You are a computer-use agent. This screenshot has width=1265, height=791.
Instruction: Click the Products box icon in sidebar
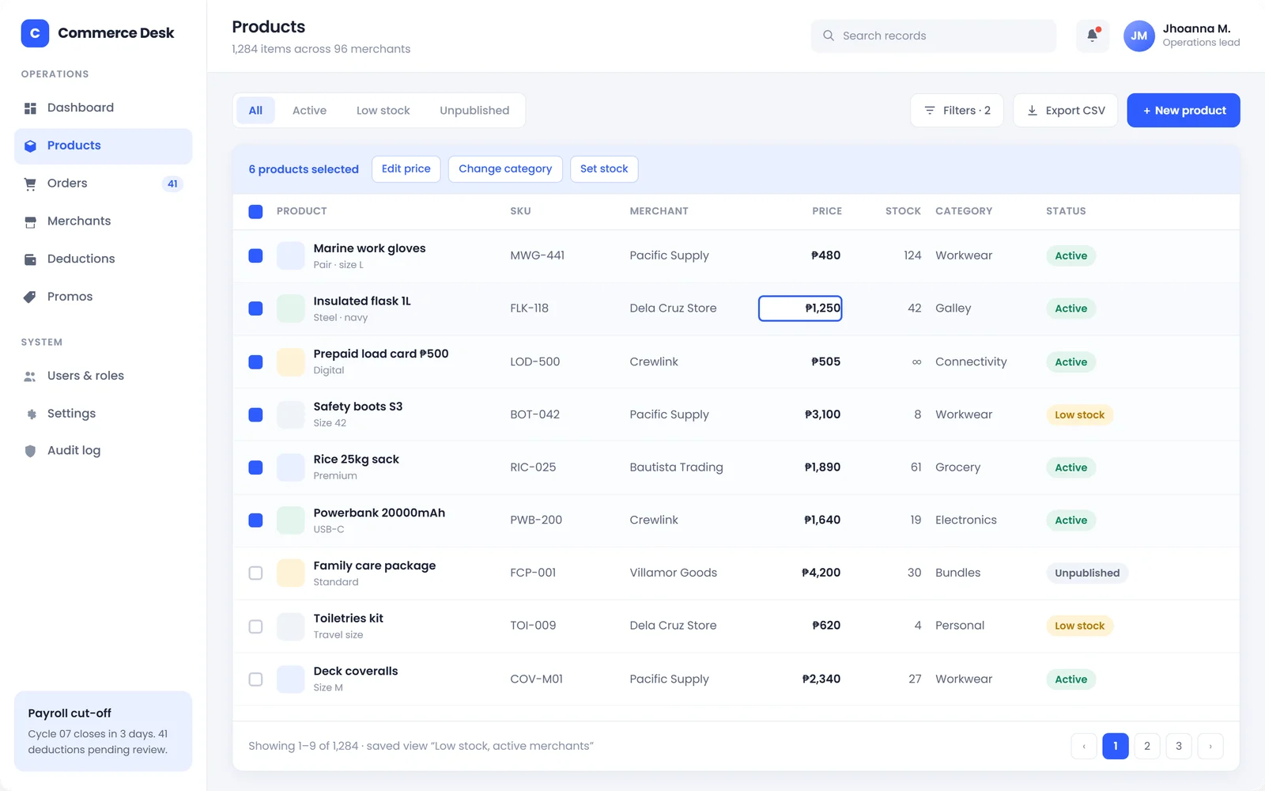coord(30,146)
